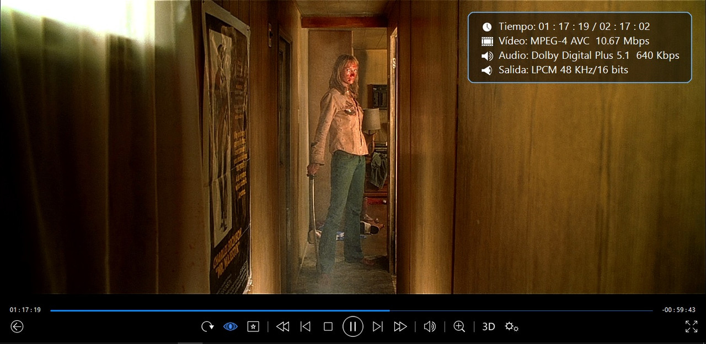This screenshot has width=706, height=344.
Task: Click elapsed time 01:17:19 label
Action: (25, 310)
